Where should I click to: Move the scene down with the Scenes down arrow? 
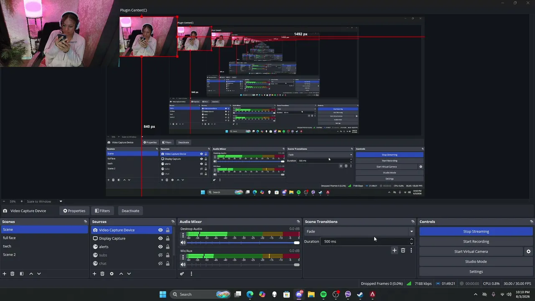[39, 274]
